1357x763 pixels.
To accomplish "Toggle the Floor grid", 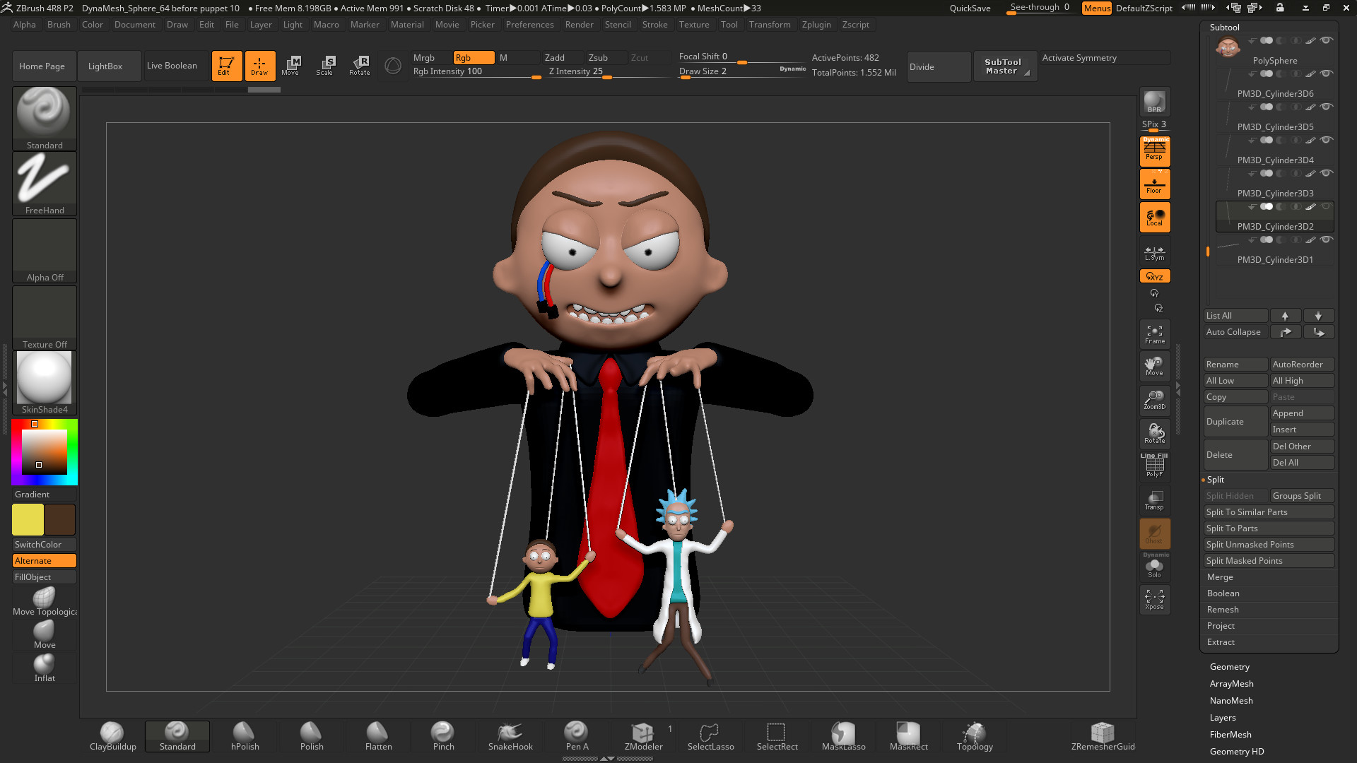I will [x=1155, y=184].
